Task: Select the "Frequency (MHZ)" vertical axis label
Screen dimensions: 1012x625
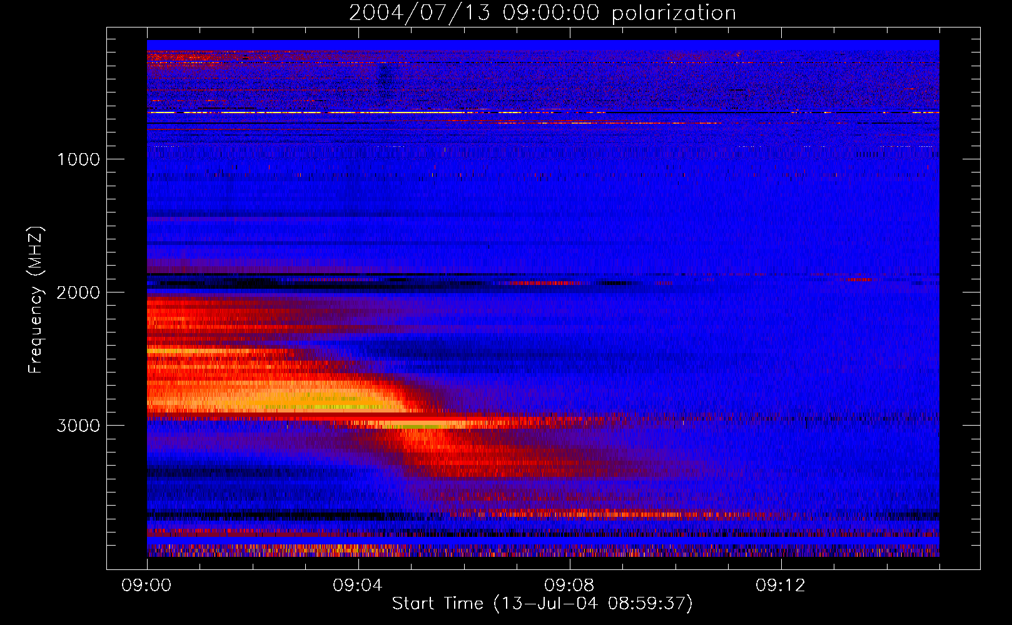Action: click(x=36, y=301)
